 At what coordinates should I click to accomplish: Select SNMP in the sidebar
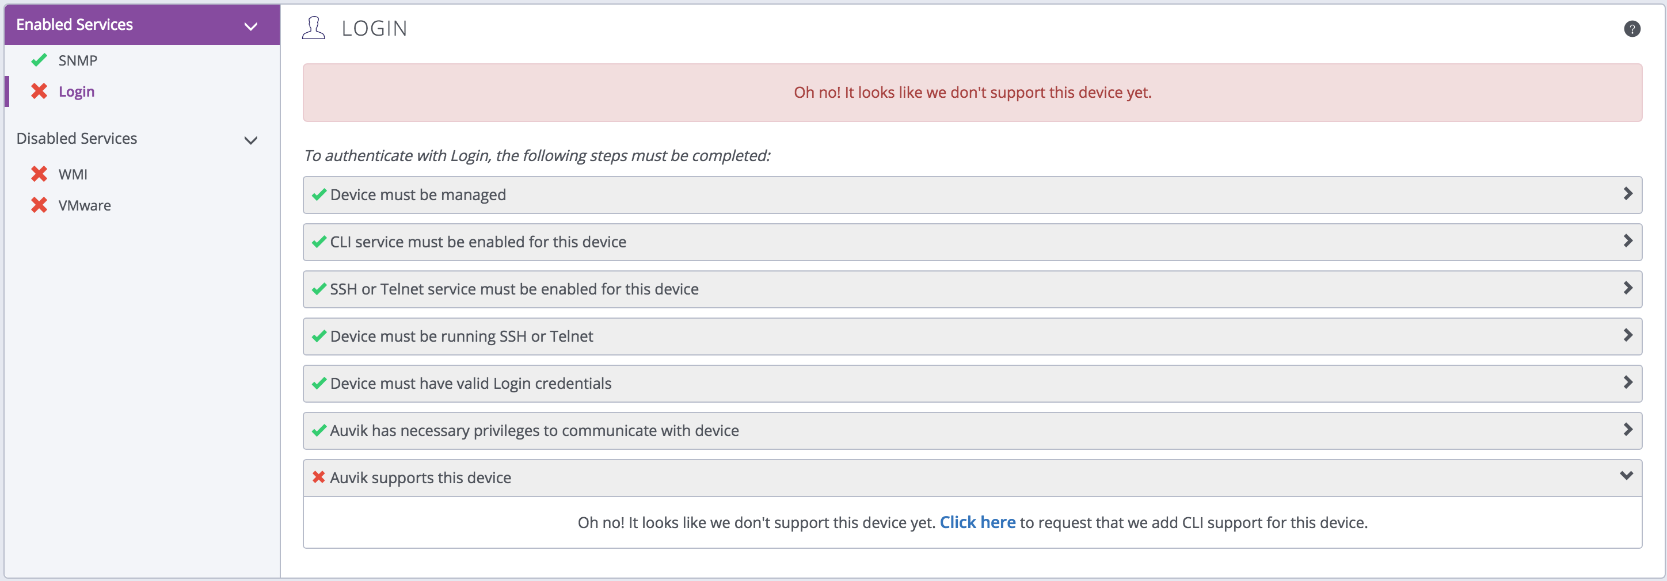click(x=78, y=60)
